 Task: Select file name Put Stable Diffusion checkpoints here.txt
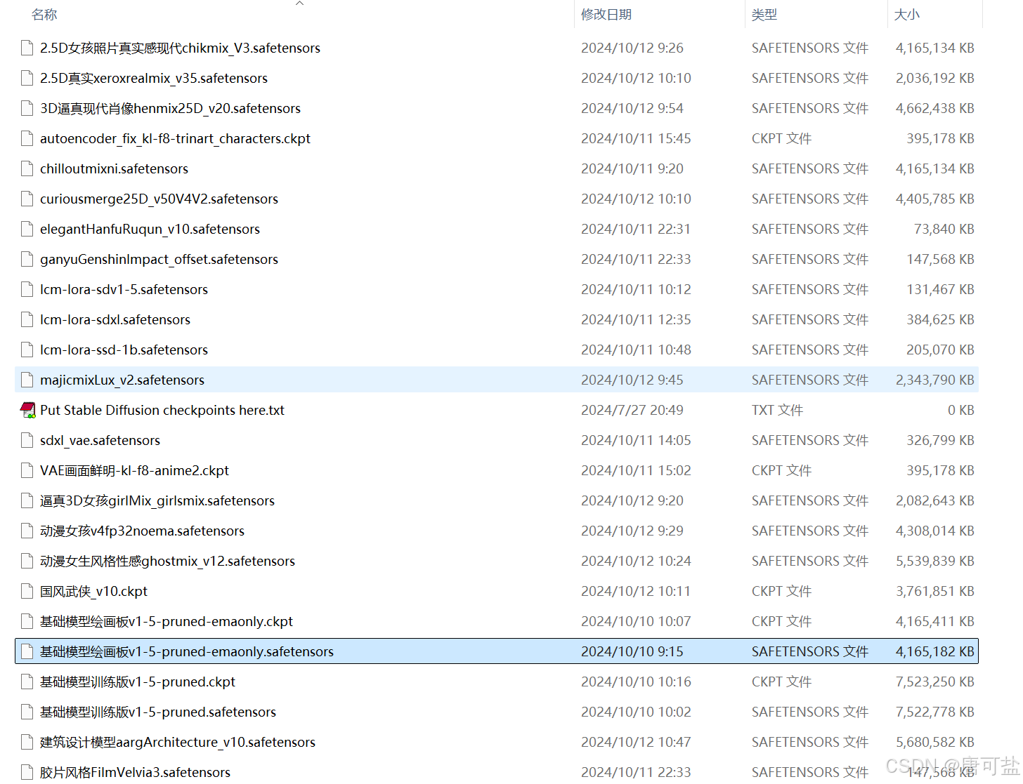[162, 410]
